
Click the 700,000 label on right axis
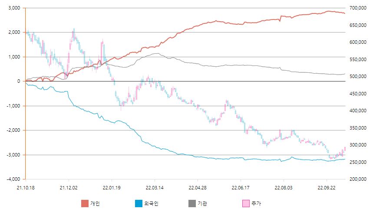pyautogui.click(x=357, y=8)
